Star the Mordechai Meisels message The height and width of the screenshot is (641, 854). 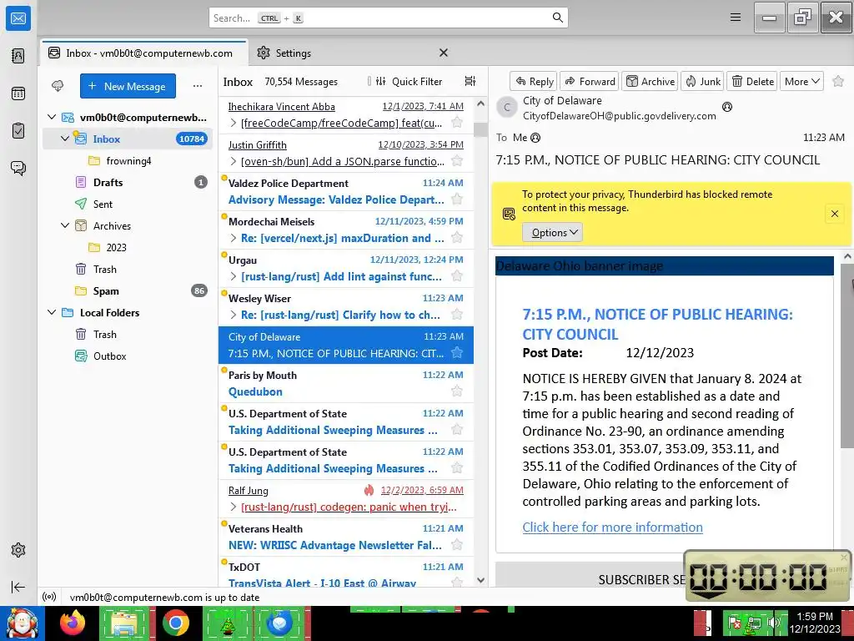pos(457,238)
